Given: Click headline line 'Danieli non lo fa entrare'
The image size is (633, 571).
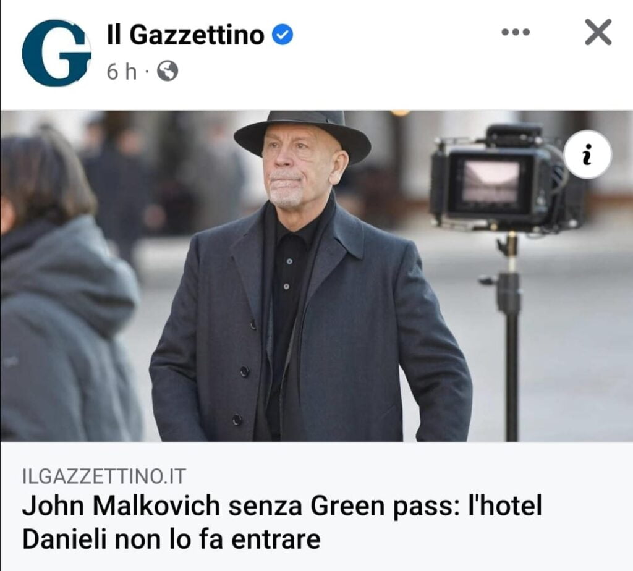Looking at the screenshot, I should (172, 539).
